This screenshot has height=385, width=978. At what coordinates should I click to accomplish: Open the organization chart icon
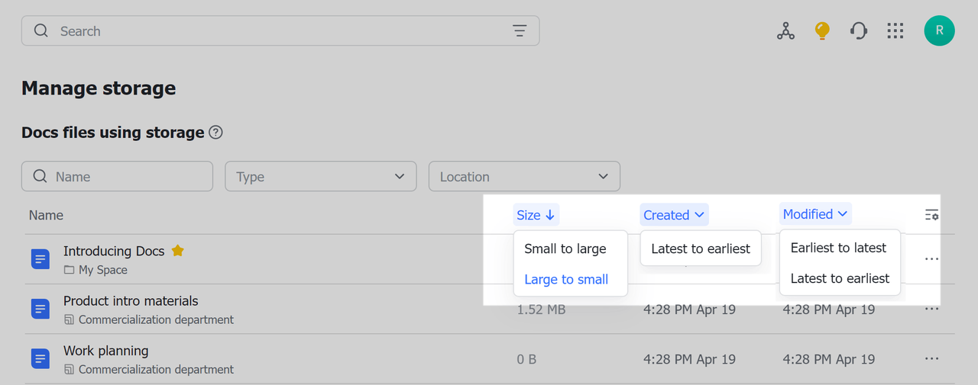pyautogui.click(x=785, y=30)
